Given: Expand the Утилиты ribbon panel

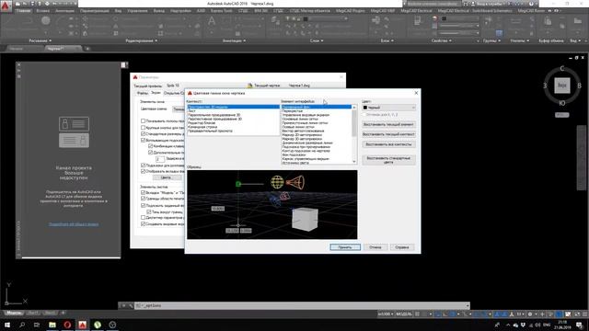Looking at the screenshot, I should [x=520, y=40].
